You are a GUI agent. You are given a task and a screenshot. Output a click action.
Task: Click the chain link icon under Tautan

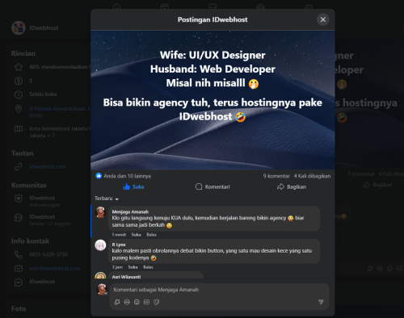point(19,167)
